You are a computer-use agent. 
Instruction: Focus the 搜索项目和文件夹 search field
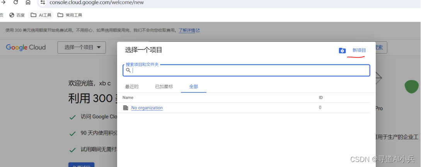pos(247,70)
